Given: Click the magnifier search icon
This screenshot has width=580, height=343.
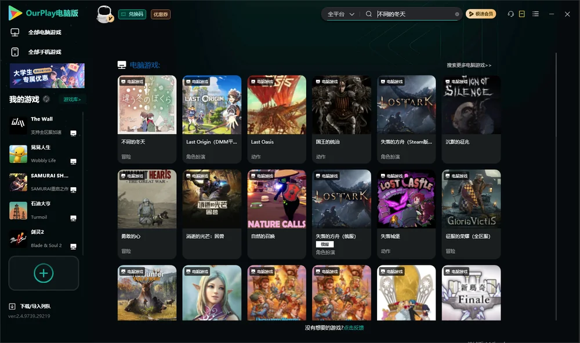Looking at the screenshot, I should click(368, 14).
